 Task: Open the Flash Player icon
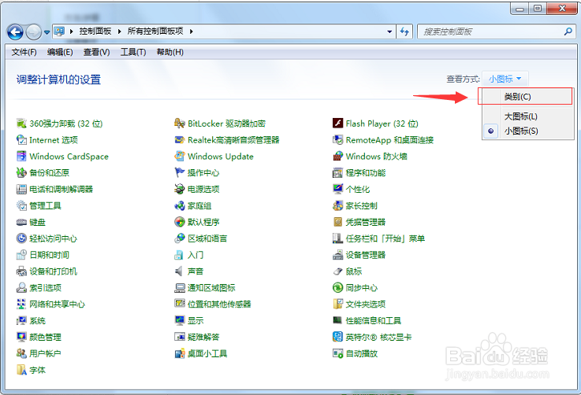(x=337, y=124)
